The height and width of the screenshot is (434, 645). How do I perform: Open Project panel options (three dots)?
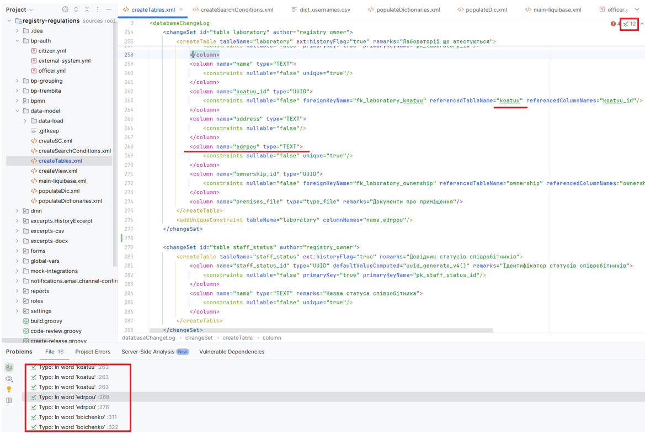coord(98,9)
